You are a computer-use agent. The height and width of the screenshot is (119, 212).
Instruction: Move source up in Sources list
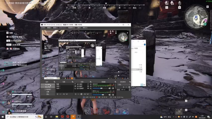point(85,94)
